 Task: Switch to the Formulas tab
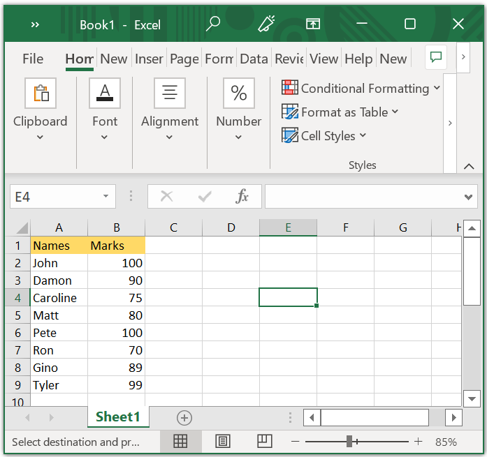(219, 59)
